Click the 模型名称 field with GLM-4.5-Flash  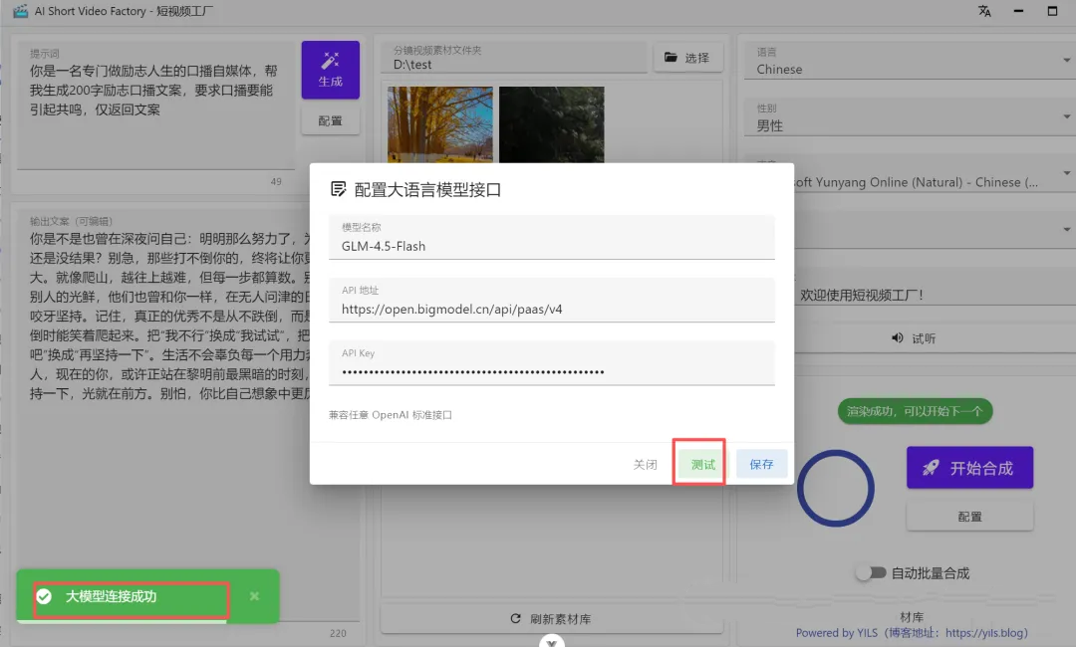point(552,246)
